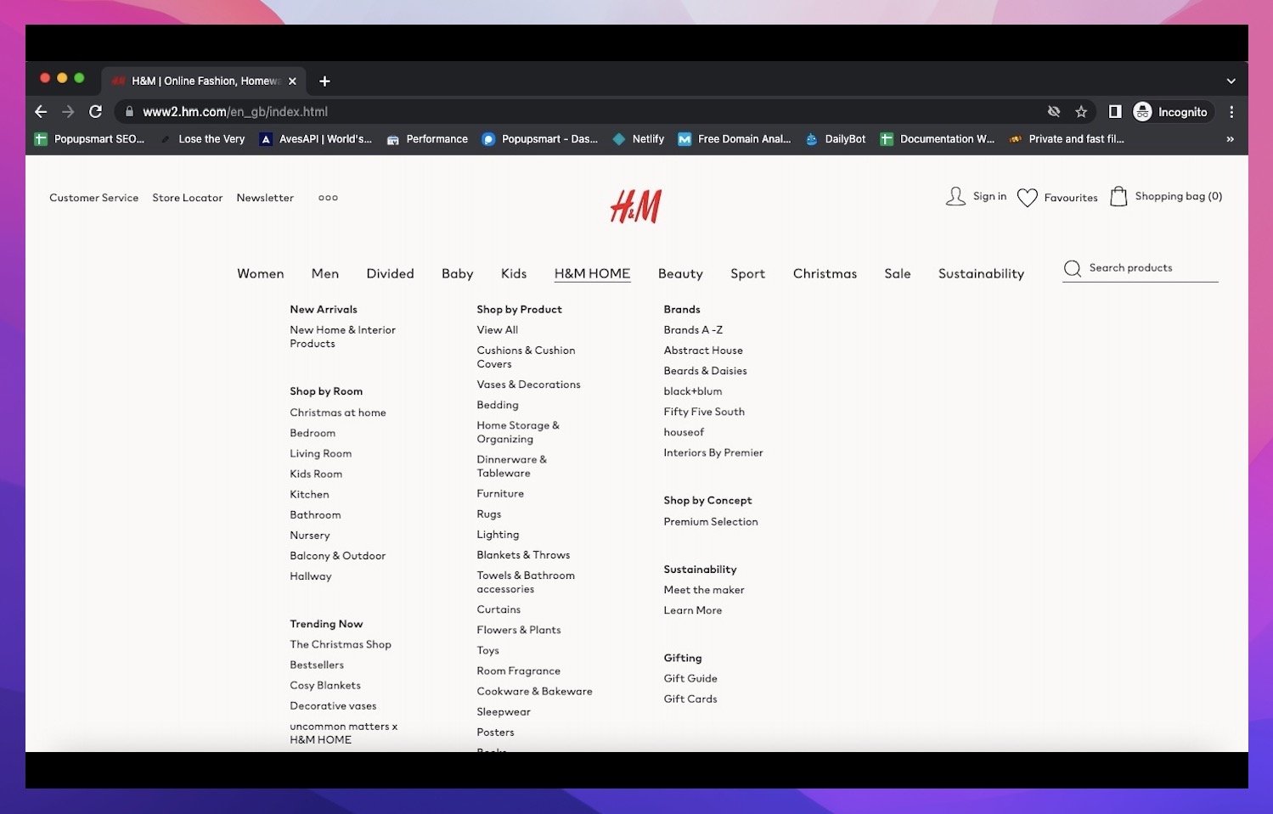Click the Shopping bag icon
This screenshot has width=1273, height=814.
click(x=1118, y=197)
